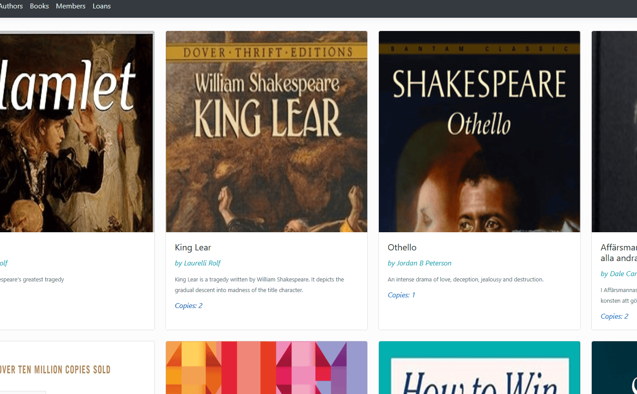Click the King Lear description text
The image size is (637, 394).
point(259,285)
